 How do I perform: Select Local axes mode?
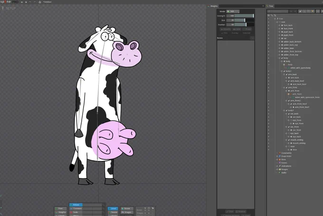point(113,208)
